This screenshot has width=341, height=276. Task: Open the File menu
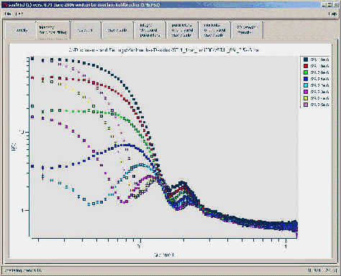click(8, 14)
